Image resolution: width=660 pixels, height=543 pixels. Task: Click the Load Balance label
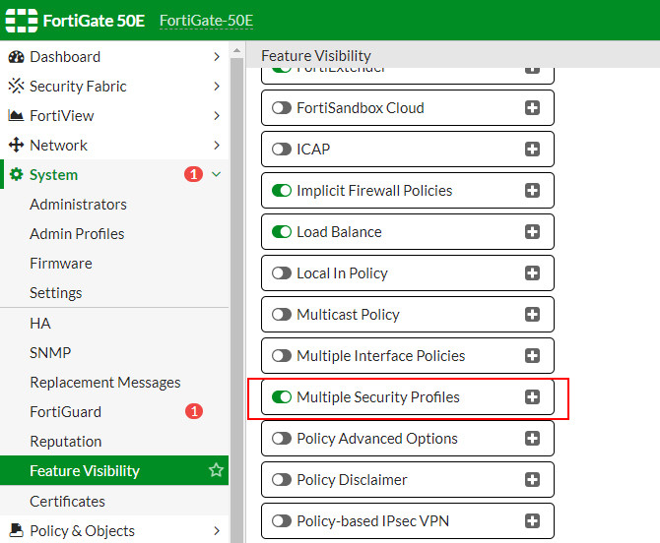pos(339,231)
